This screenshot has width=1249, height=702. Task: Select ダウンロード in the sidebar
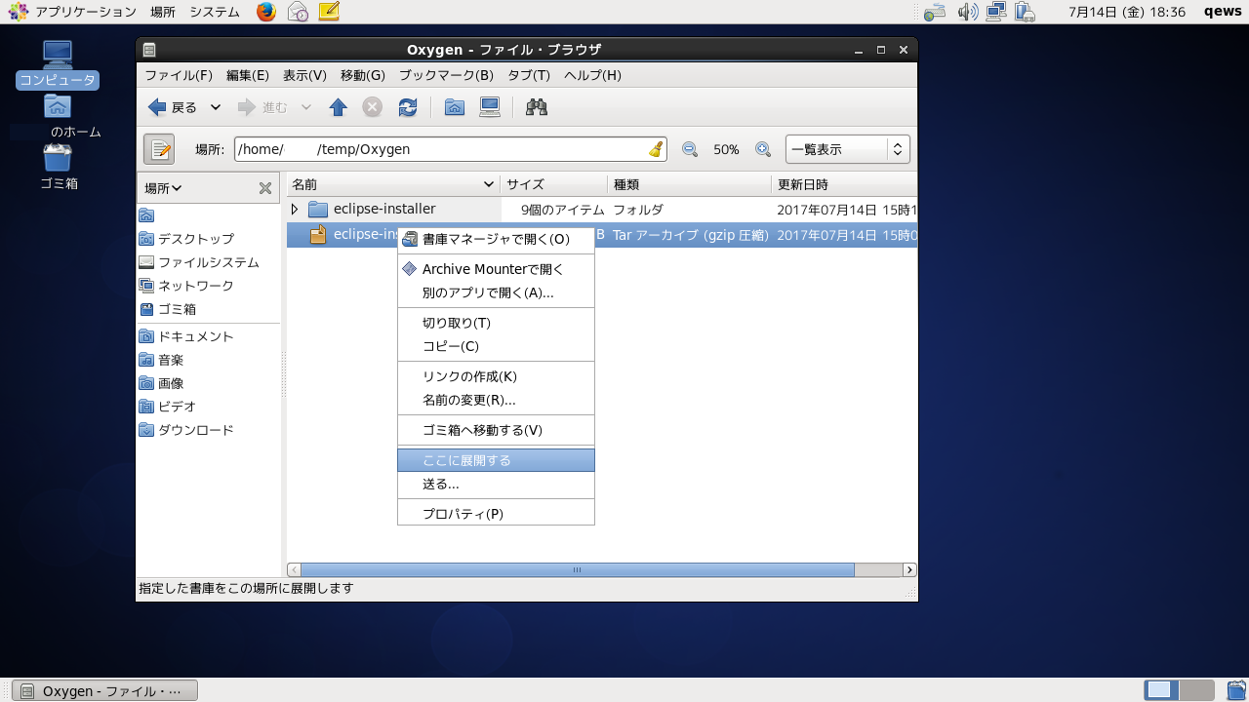coord(186,430)
